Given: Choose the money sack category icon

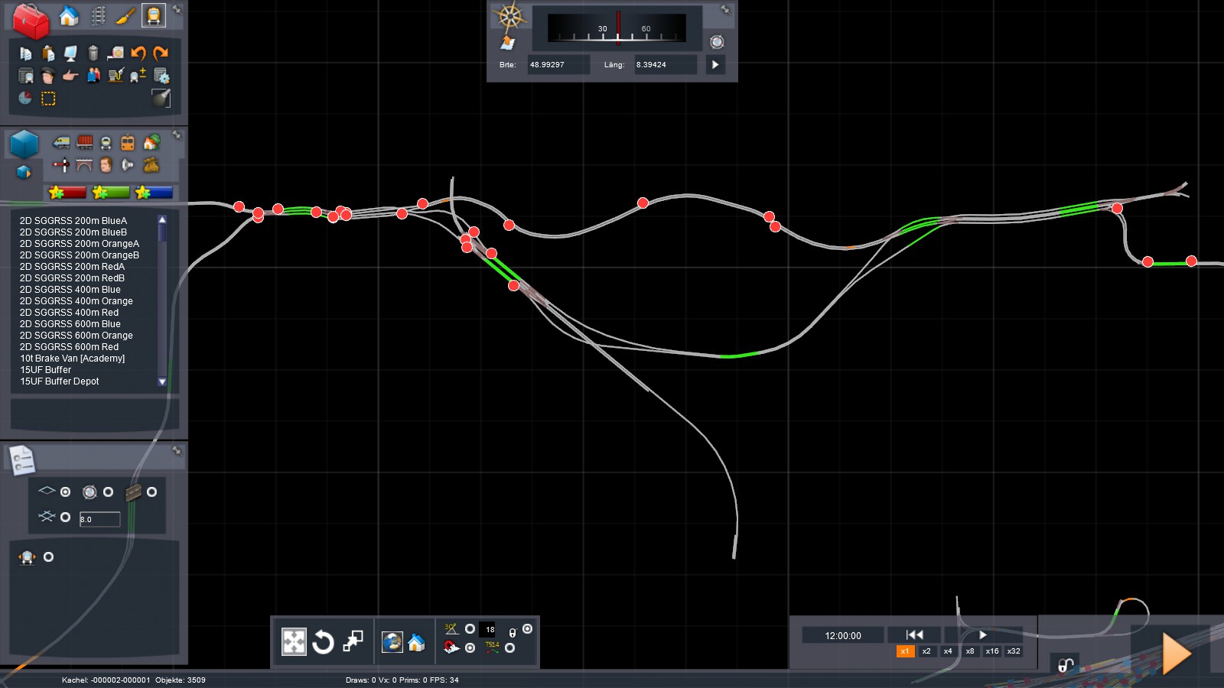Looking at the screenshot, I should coord(151,164).
